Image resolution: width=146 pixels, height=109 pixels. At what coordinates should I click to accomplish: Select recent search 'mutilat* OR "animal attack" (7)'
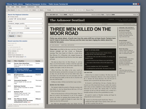pos(17,57)
